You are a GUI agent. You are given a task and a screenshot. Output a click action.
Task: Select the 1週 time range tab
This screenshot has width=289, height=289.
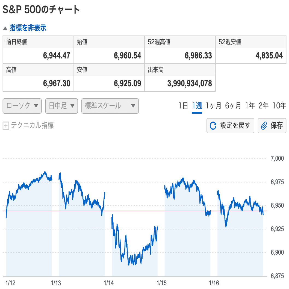[197, 106]
